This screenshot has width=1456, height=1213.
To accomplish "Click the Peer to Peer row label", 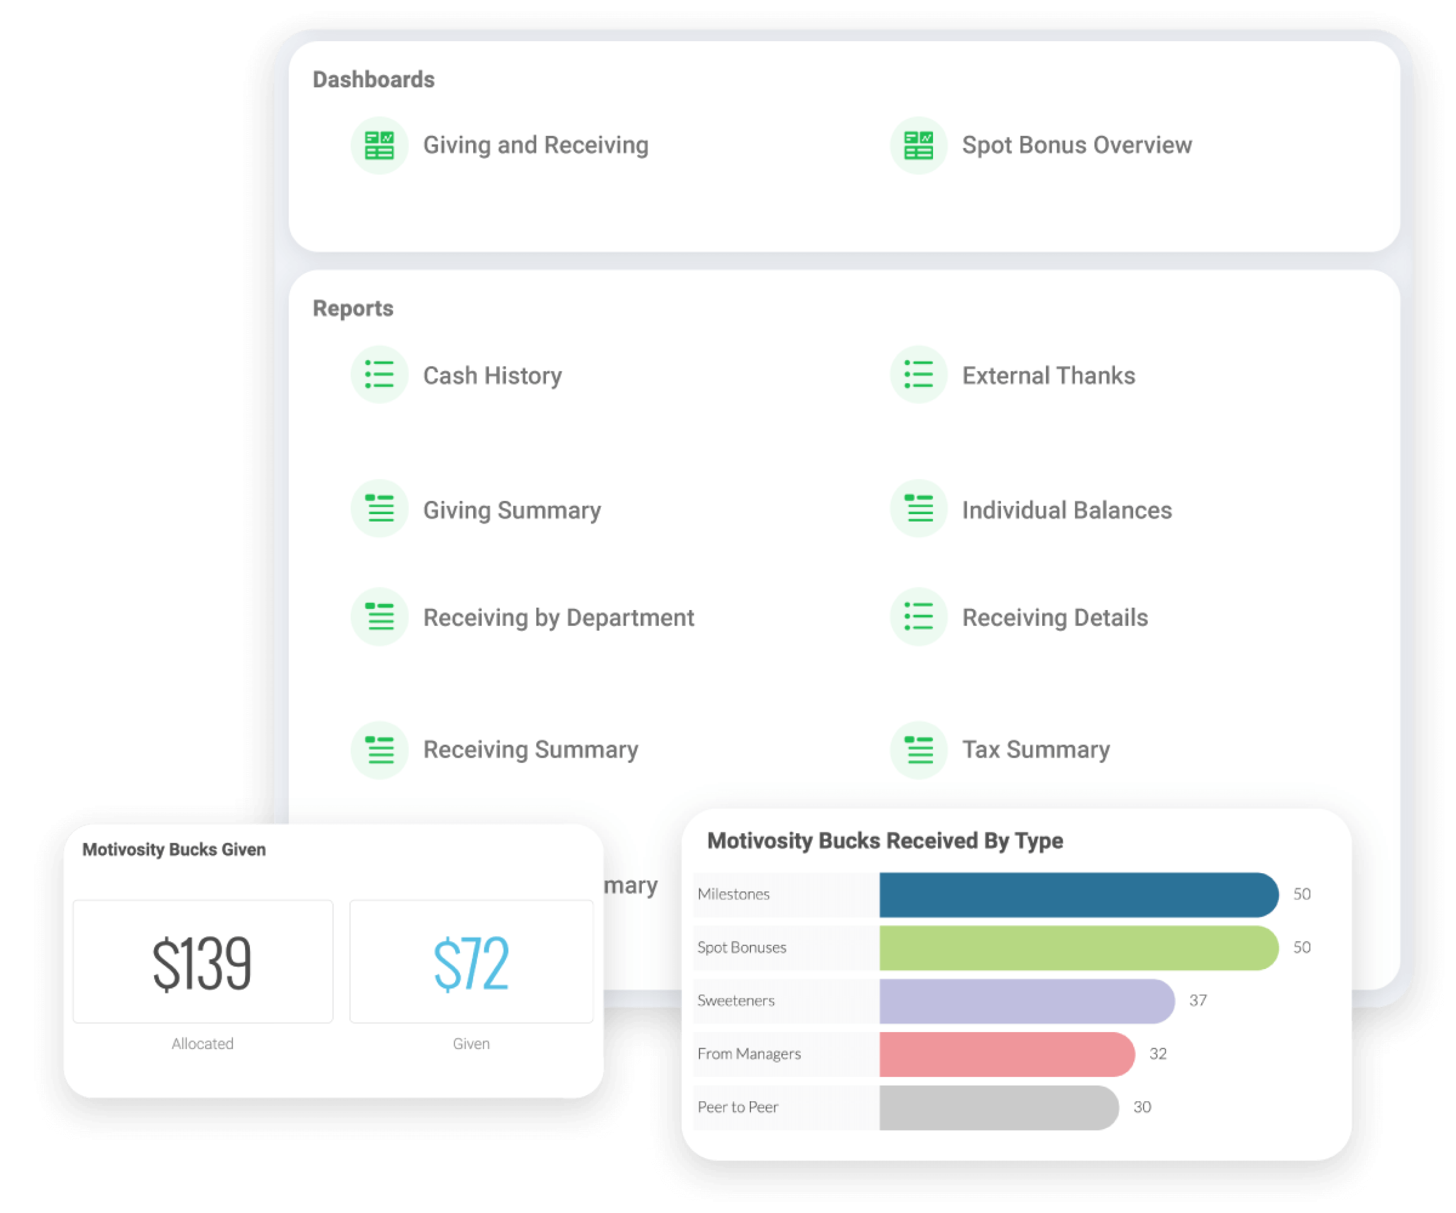I will pos(738,1108).
